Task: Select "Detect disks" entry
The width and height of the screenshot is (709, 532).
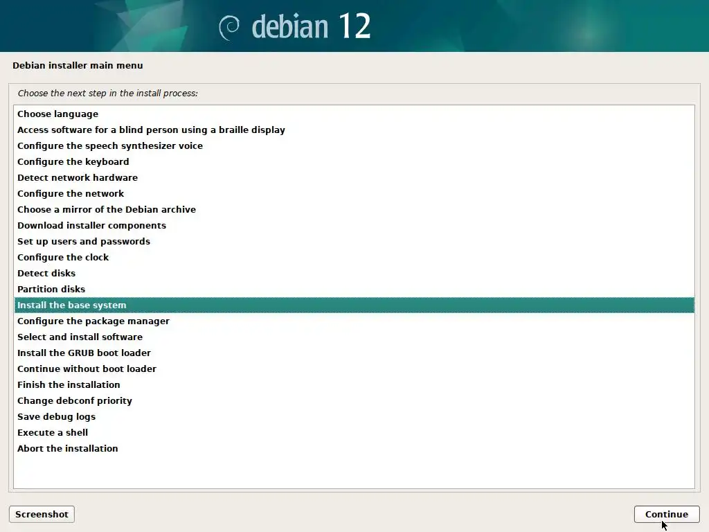Action: [x=354, y=273]
